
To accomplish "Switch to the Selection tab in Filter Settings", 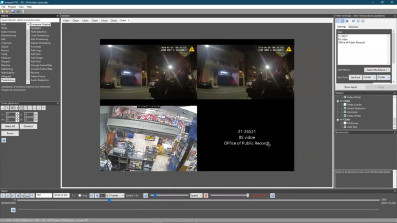I will click(x=353, y=27).
